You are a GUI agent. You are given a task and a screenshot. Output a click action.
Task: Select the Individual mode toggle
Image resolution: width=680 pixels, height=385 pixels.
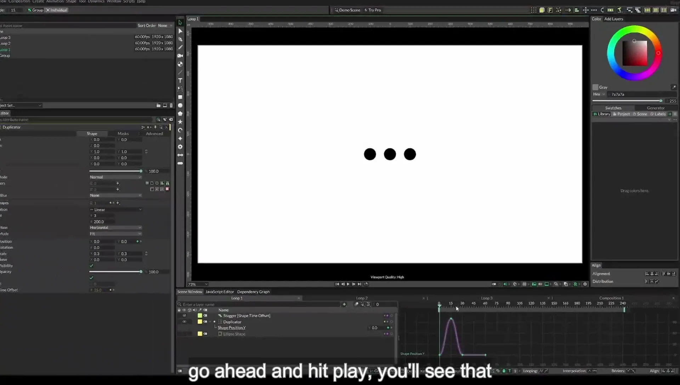[57, 10]
